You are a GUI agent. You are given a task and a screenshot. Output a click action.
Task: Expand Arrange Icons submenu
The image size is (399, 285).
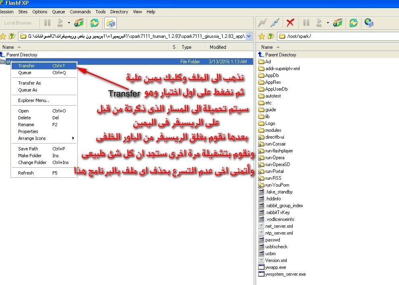[x=44, y=138]
